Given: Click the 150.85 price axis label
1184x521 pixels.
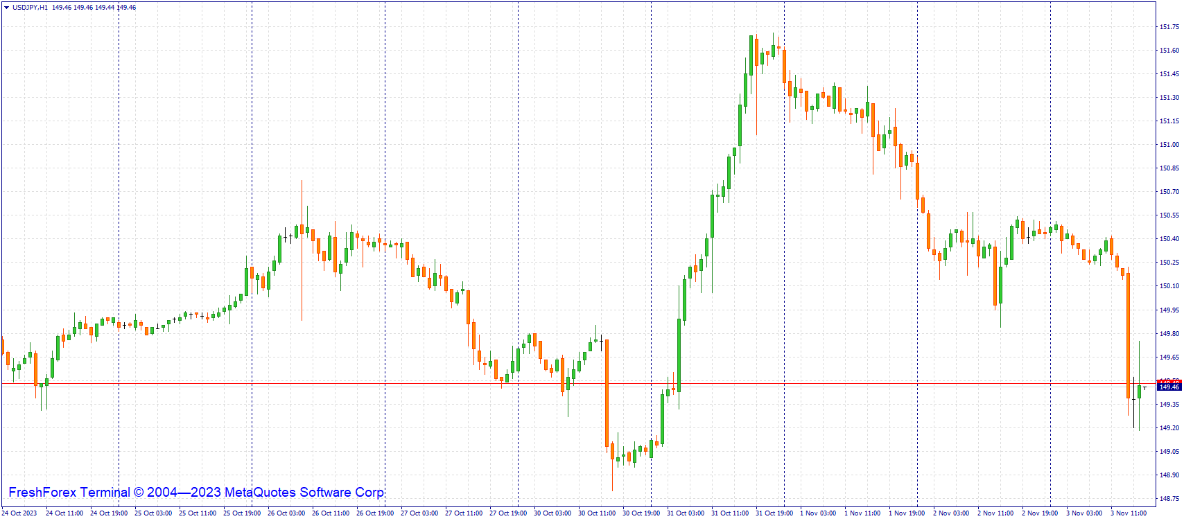Looking at the screenshot, I should point(1169,168).
